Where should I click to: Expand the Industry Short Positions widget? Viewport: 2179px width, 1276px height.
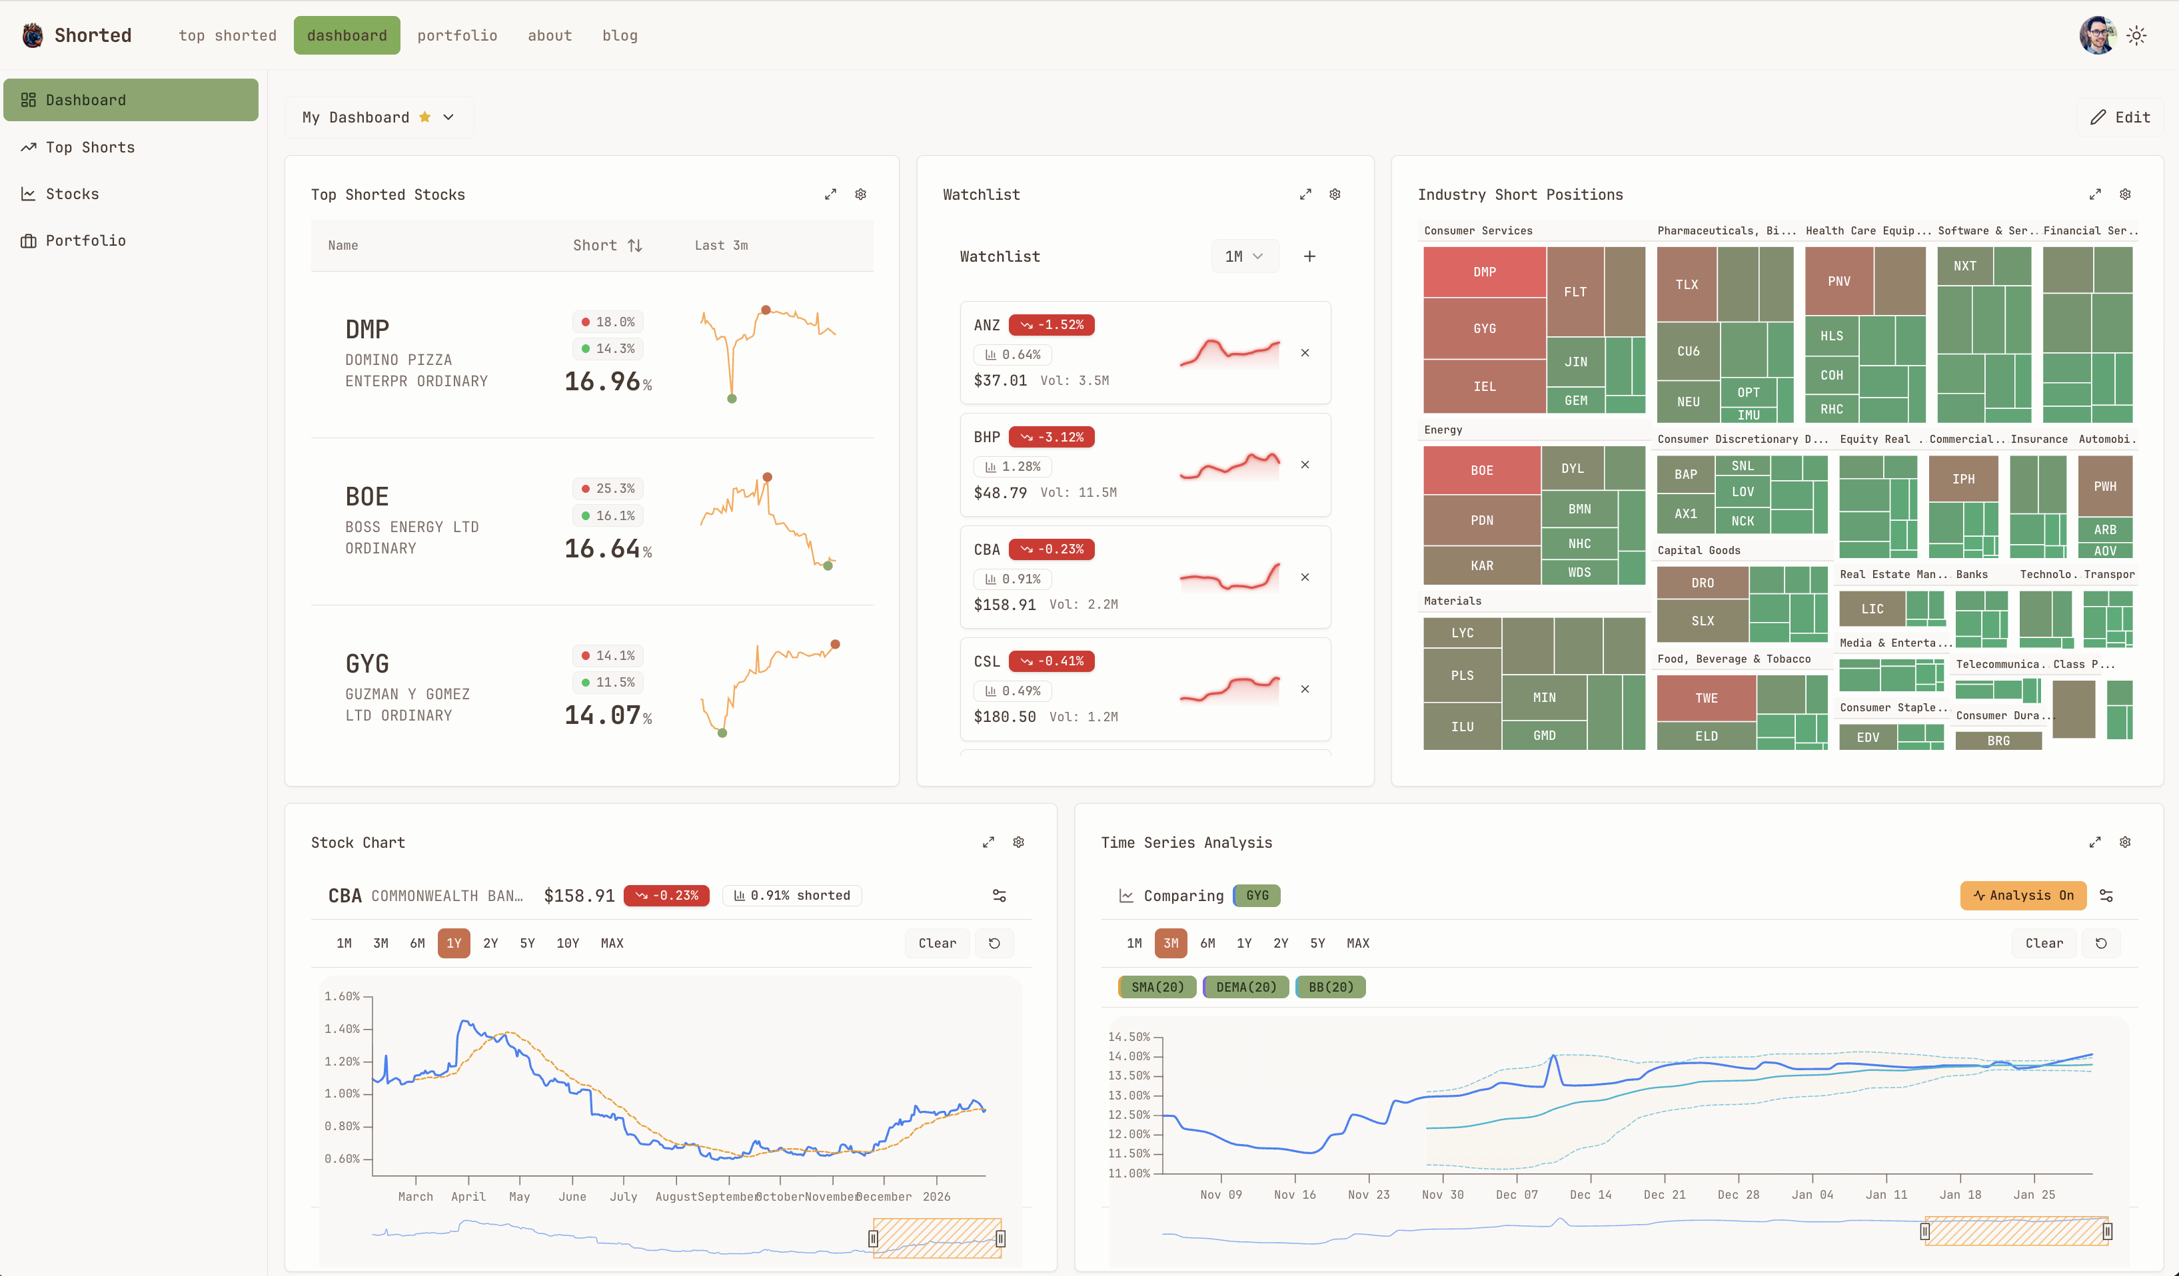coord(2095,194)
